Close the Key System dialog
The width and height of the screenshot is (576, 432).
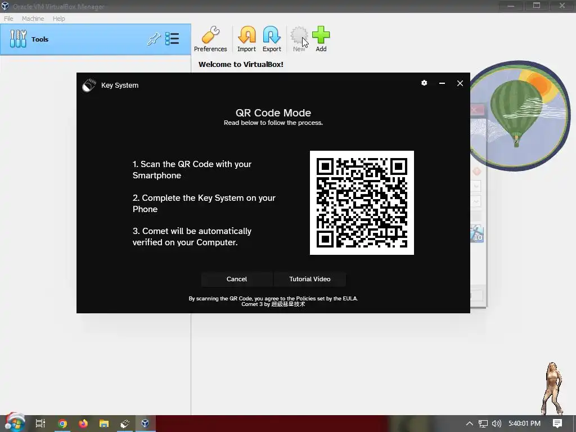tap(460, 83)
